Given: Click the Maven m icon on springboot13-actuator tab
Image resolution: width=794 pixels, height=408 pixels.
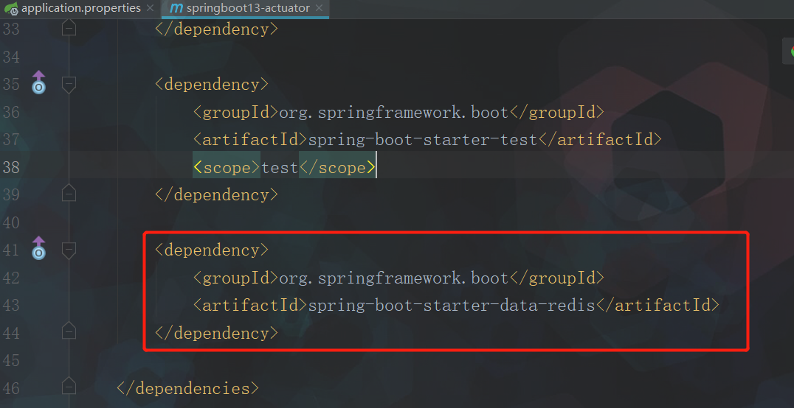Looking at the screenshot, I should coord(176,9).
